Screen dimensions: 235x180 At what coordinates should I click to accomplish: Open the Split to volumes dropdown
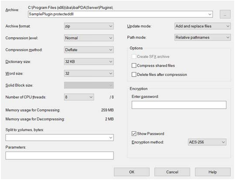point(59,138)
